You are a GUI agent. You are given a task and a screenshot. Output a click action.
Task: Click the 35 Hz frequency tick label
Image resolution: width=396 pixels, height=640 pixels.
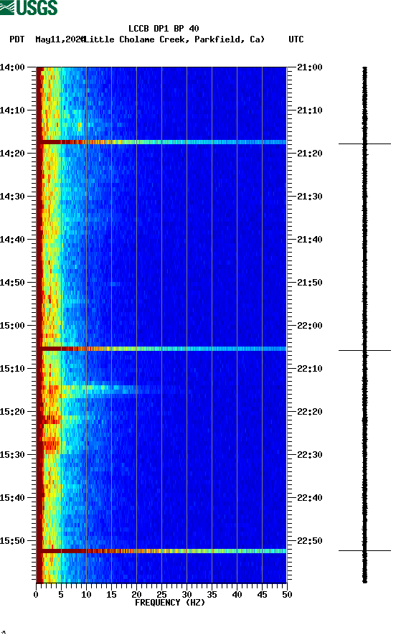tap(212, 595)
